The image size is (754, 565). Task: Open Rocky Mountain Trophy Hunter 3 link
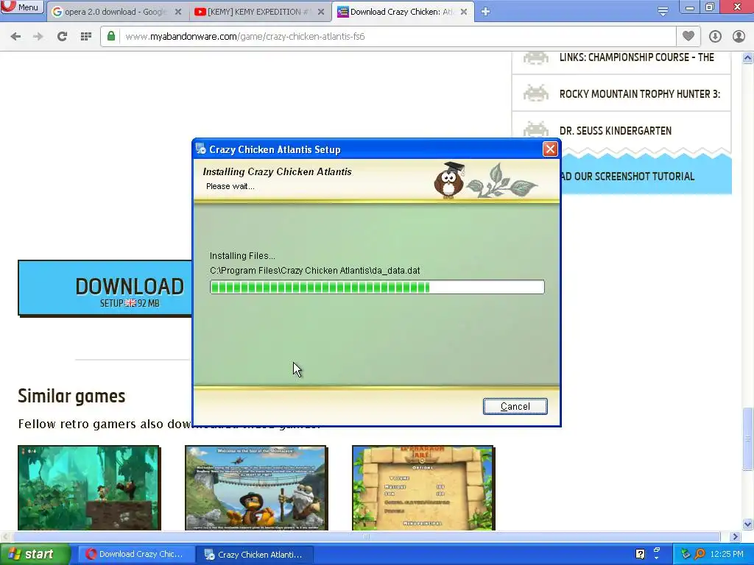tap(640, 93)
